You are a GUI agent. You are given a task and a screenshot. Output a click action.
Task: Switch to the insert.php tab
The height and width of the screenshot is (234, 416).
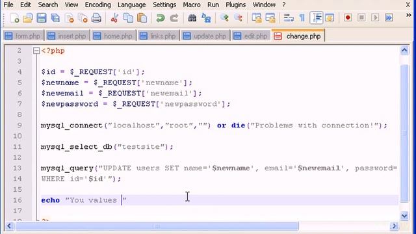pos(68,36)
